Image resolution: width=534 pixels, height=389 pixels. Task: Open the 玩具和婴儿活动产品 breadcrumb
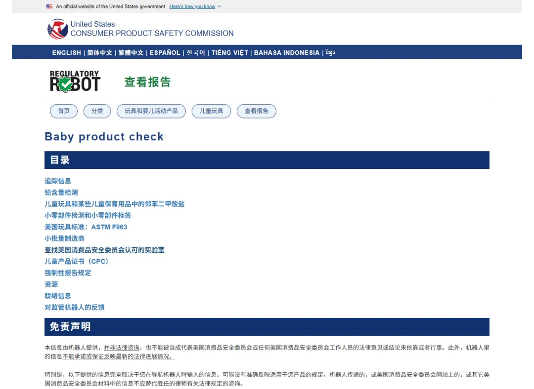coord(151,111)
